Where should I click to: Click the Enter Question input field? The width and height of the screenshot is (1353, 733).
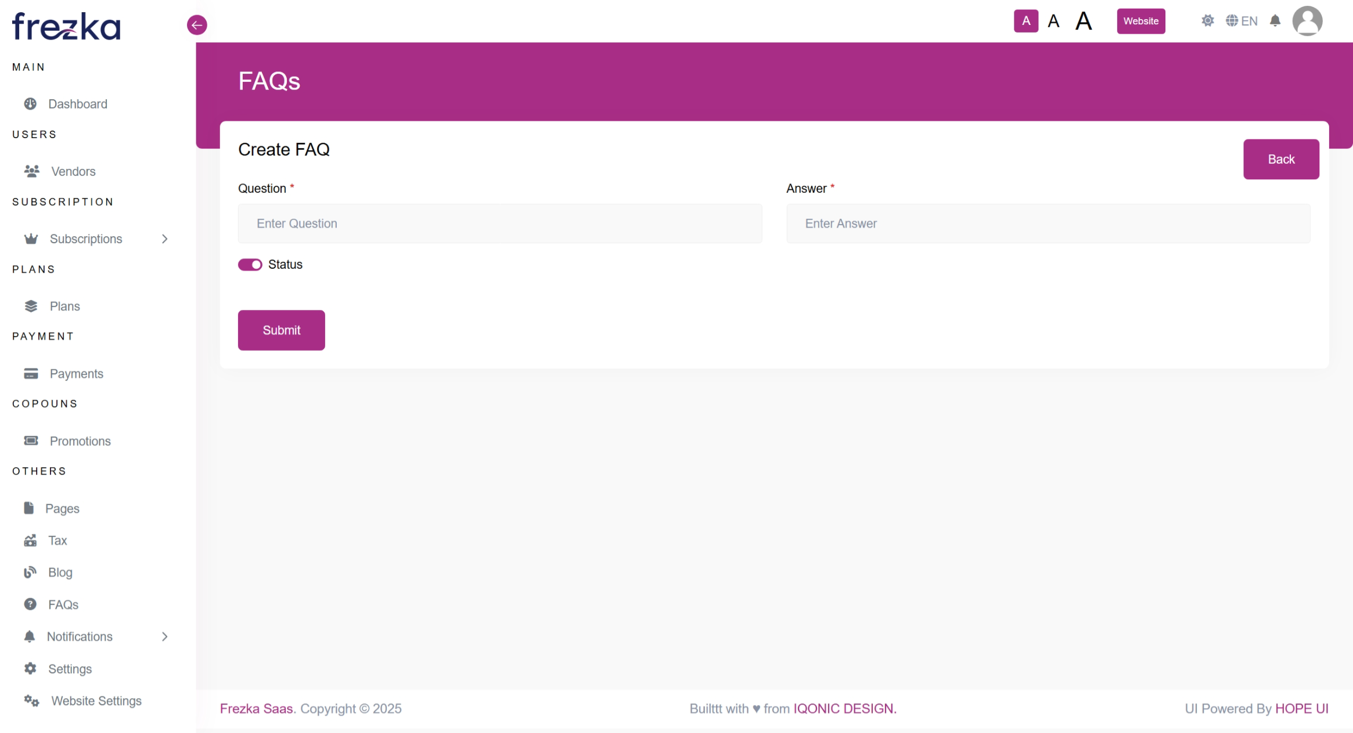tap(499, 223)
